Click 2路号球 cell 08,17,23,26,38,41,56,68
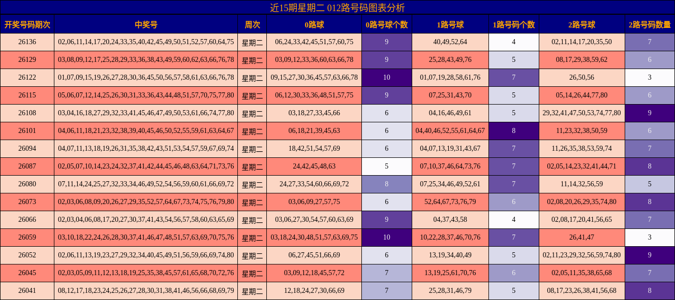This screenshot has height=300, width=675. [x=582, y=291]
